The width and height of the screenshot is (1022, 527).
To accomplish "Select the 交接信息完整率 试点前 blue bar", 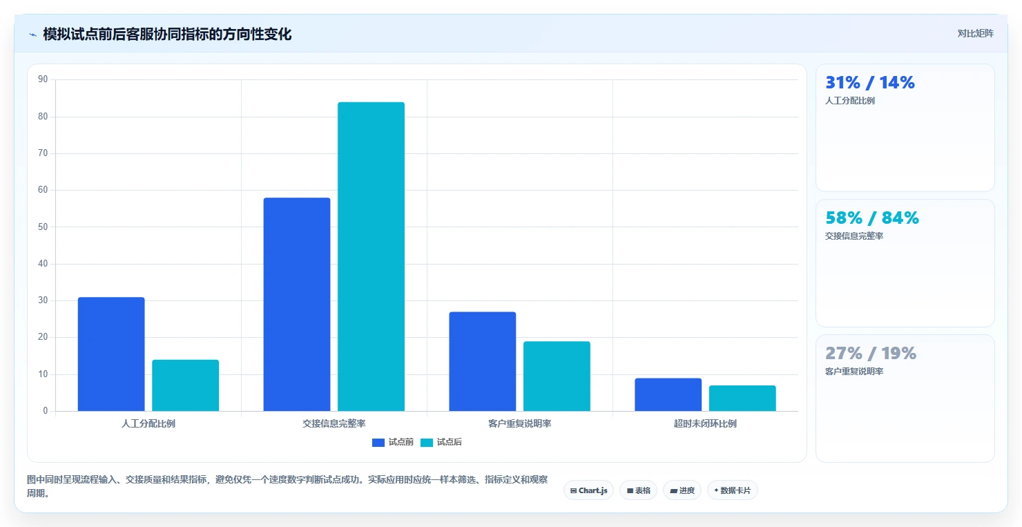I will pos(297,305).
